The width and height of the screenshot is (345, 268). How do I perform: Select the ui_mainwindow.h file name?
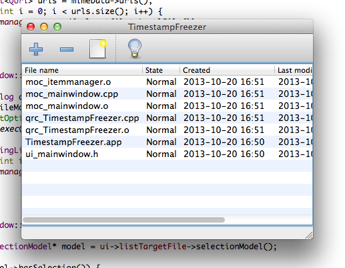point(61,154)
